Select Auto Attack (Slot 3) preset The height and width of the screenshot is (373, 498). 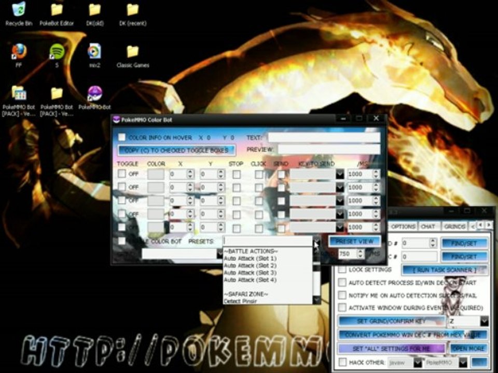(x=250, y=273)
